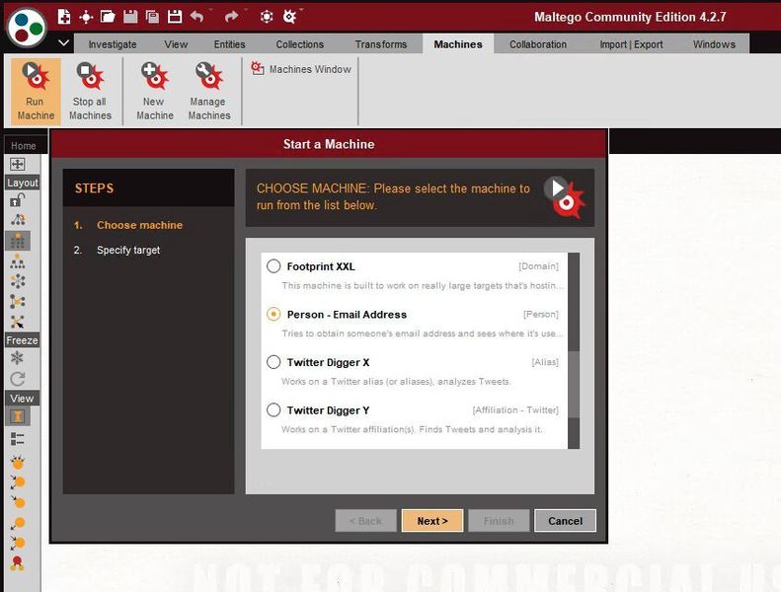The image size is (781, 592).
Task: Open the Maltego application logo menu
Action: (28, 27)
